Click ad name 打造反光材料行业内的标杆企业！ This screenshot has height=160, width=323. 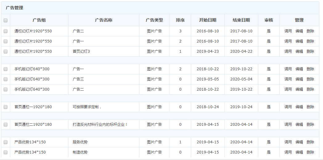coord(100,125)
